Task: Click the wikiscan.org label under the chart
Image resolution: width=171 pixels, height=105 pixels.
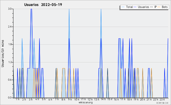Action: (85, 102)
